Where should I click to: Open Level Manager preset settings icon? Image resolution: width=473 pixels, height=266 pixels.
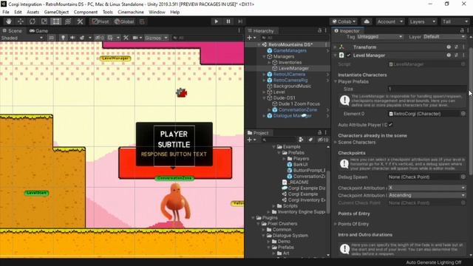pos(456,55)
